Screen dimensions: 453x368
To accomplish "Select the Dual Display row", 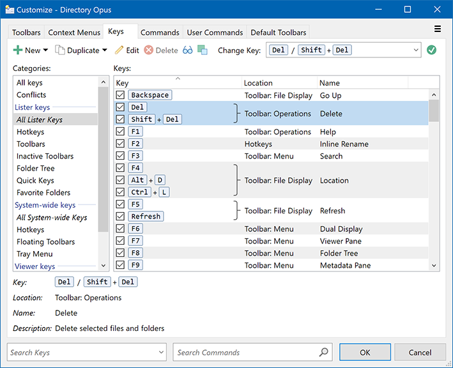I will click(x=272, y=229).
